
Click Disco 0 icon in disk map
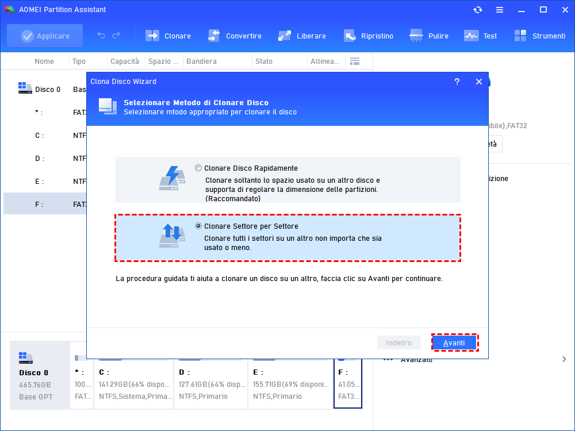[x=26, y=357]
